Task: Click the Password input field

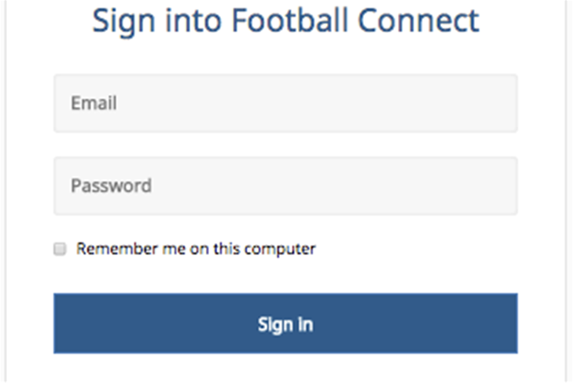Action: (x=285, y=186)
